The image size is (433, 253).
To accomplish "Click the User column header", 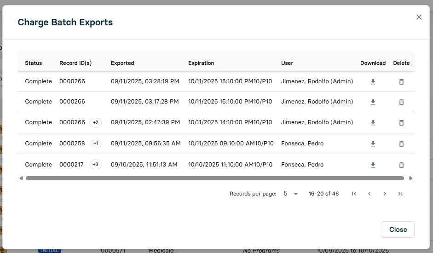I will pyautogui.click(x=287, y=63).
